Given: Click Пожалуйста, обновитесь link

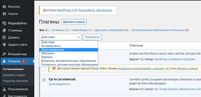Looking at the screenshot, I should pyautogui.click(x=95, y=10).
